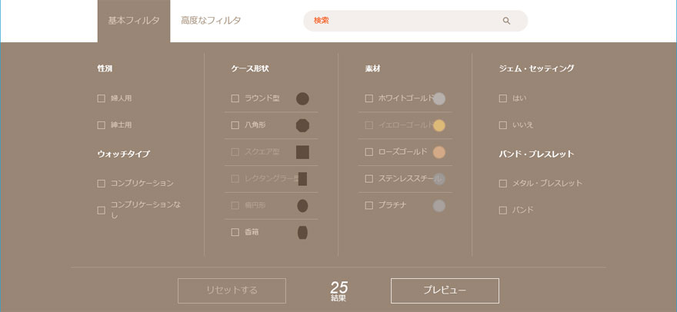
Task: Pick the rose gold color swatch
Action: point(439,152)
